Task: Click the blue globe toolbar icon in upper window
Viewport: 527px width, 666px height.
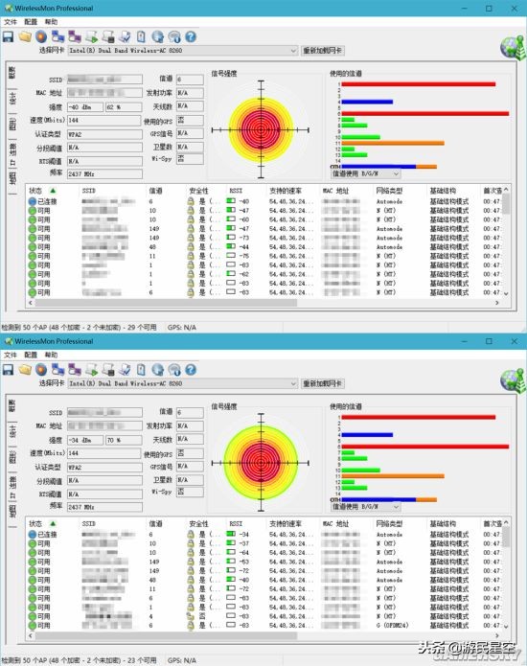Action: (x=157, y=37)
